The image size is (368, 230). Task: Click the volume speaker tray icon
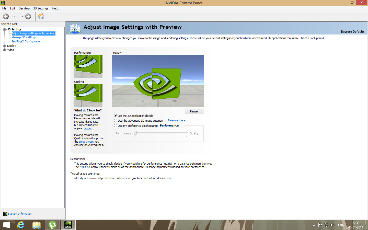(x=332, y=225)
